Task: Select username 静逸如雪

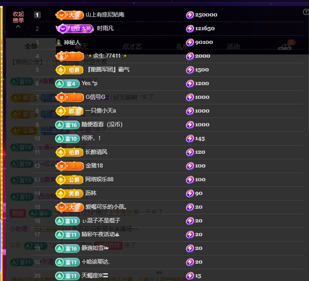Action: (x=95, y=248)
